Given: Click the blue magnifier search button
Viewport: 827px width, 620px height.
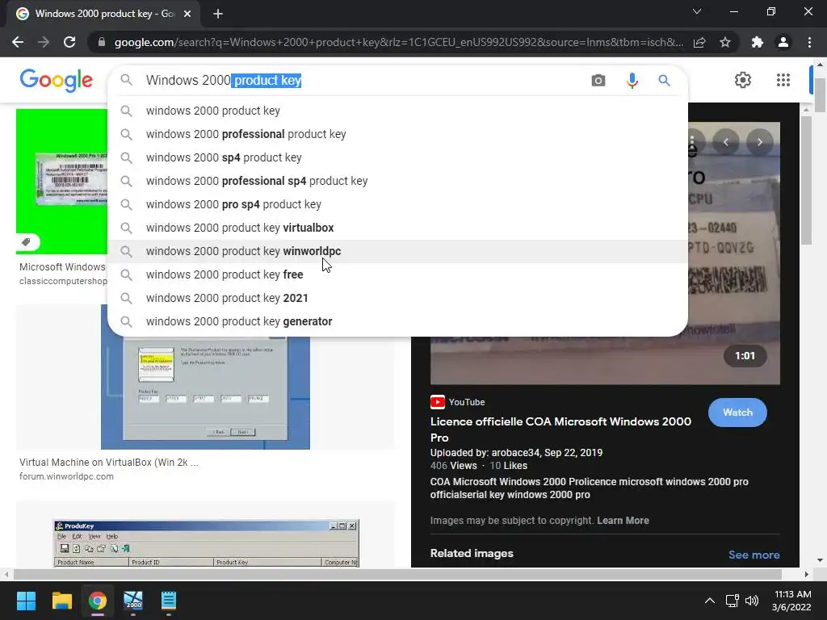Looking at the screenshot, I should [x=664, y=80].
